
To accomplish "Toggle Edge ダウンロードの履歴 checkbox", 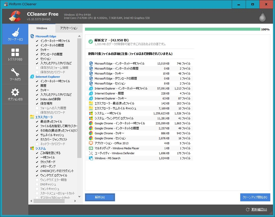I will click(x=37, y=54).
